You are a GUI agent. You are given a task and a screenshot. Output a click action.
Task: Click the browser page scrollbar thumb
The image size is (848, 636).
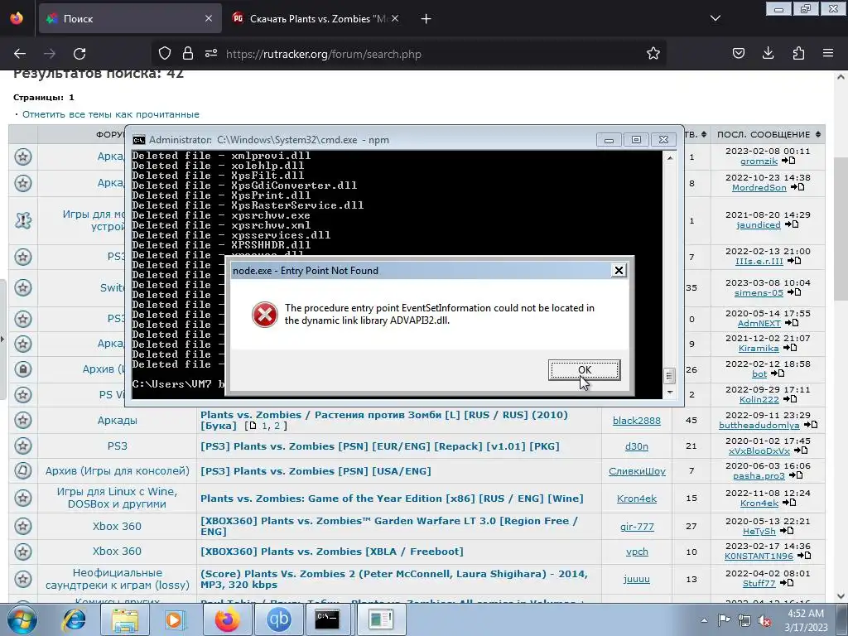point(840,230)
